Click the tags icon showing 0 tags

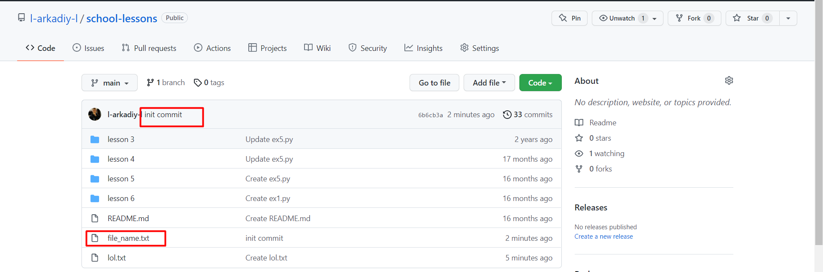198,83
